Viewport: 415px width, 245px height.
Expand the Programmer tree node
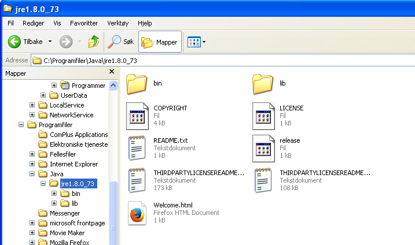pyautogui.click(x=54, y=85)
